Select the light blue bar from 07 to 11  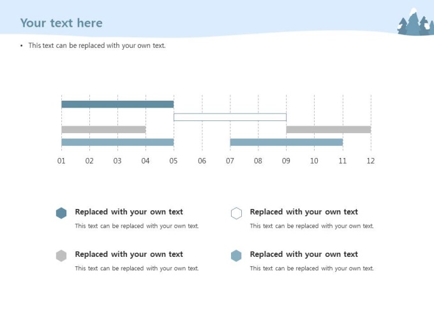point(287,142)
